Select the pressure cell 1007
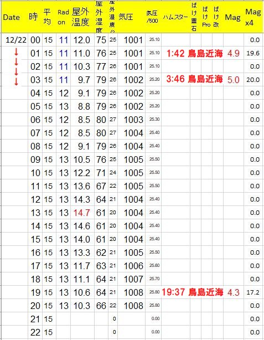 (133, 279)
